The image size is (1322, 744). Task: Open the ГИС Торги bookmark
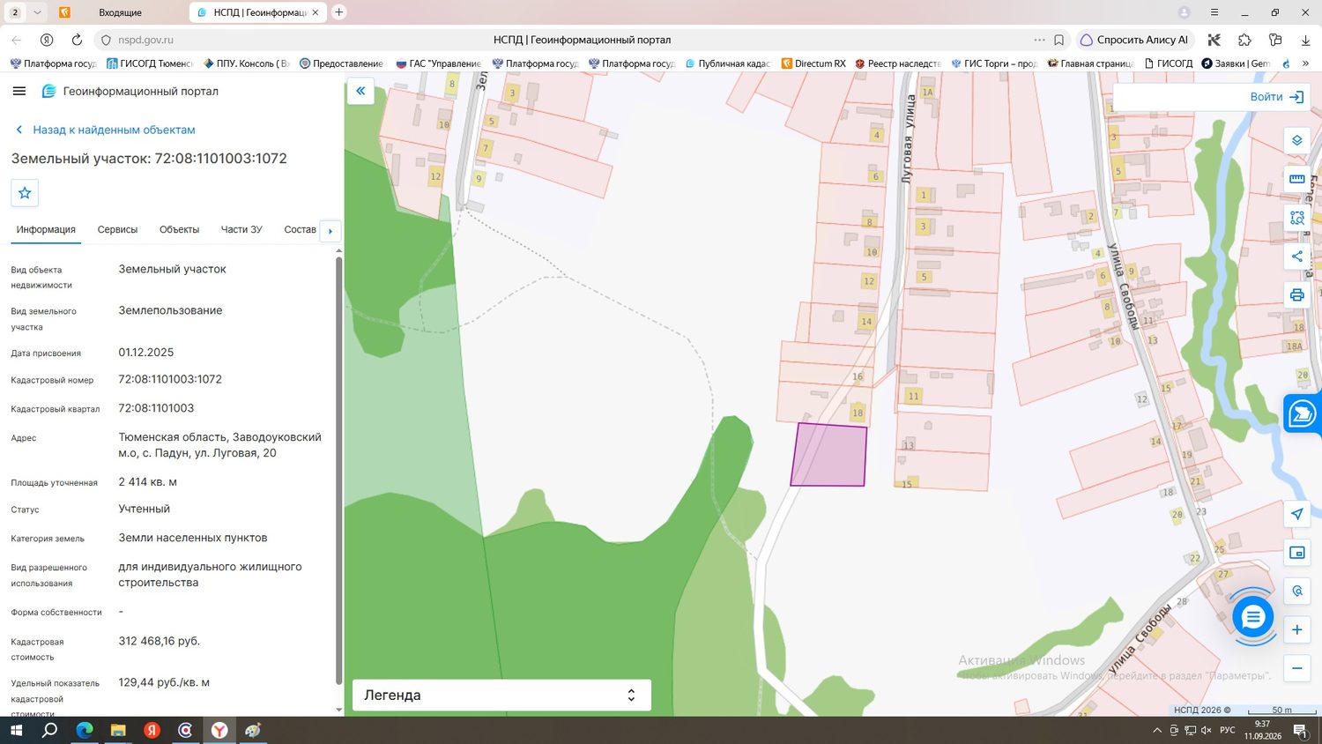994,63
